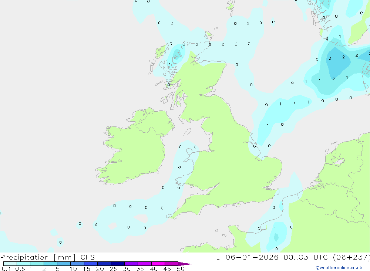Click the "15" legend scale label
Image resolution: width=370 pixels, height=271 pixels.
(87, 269)
